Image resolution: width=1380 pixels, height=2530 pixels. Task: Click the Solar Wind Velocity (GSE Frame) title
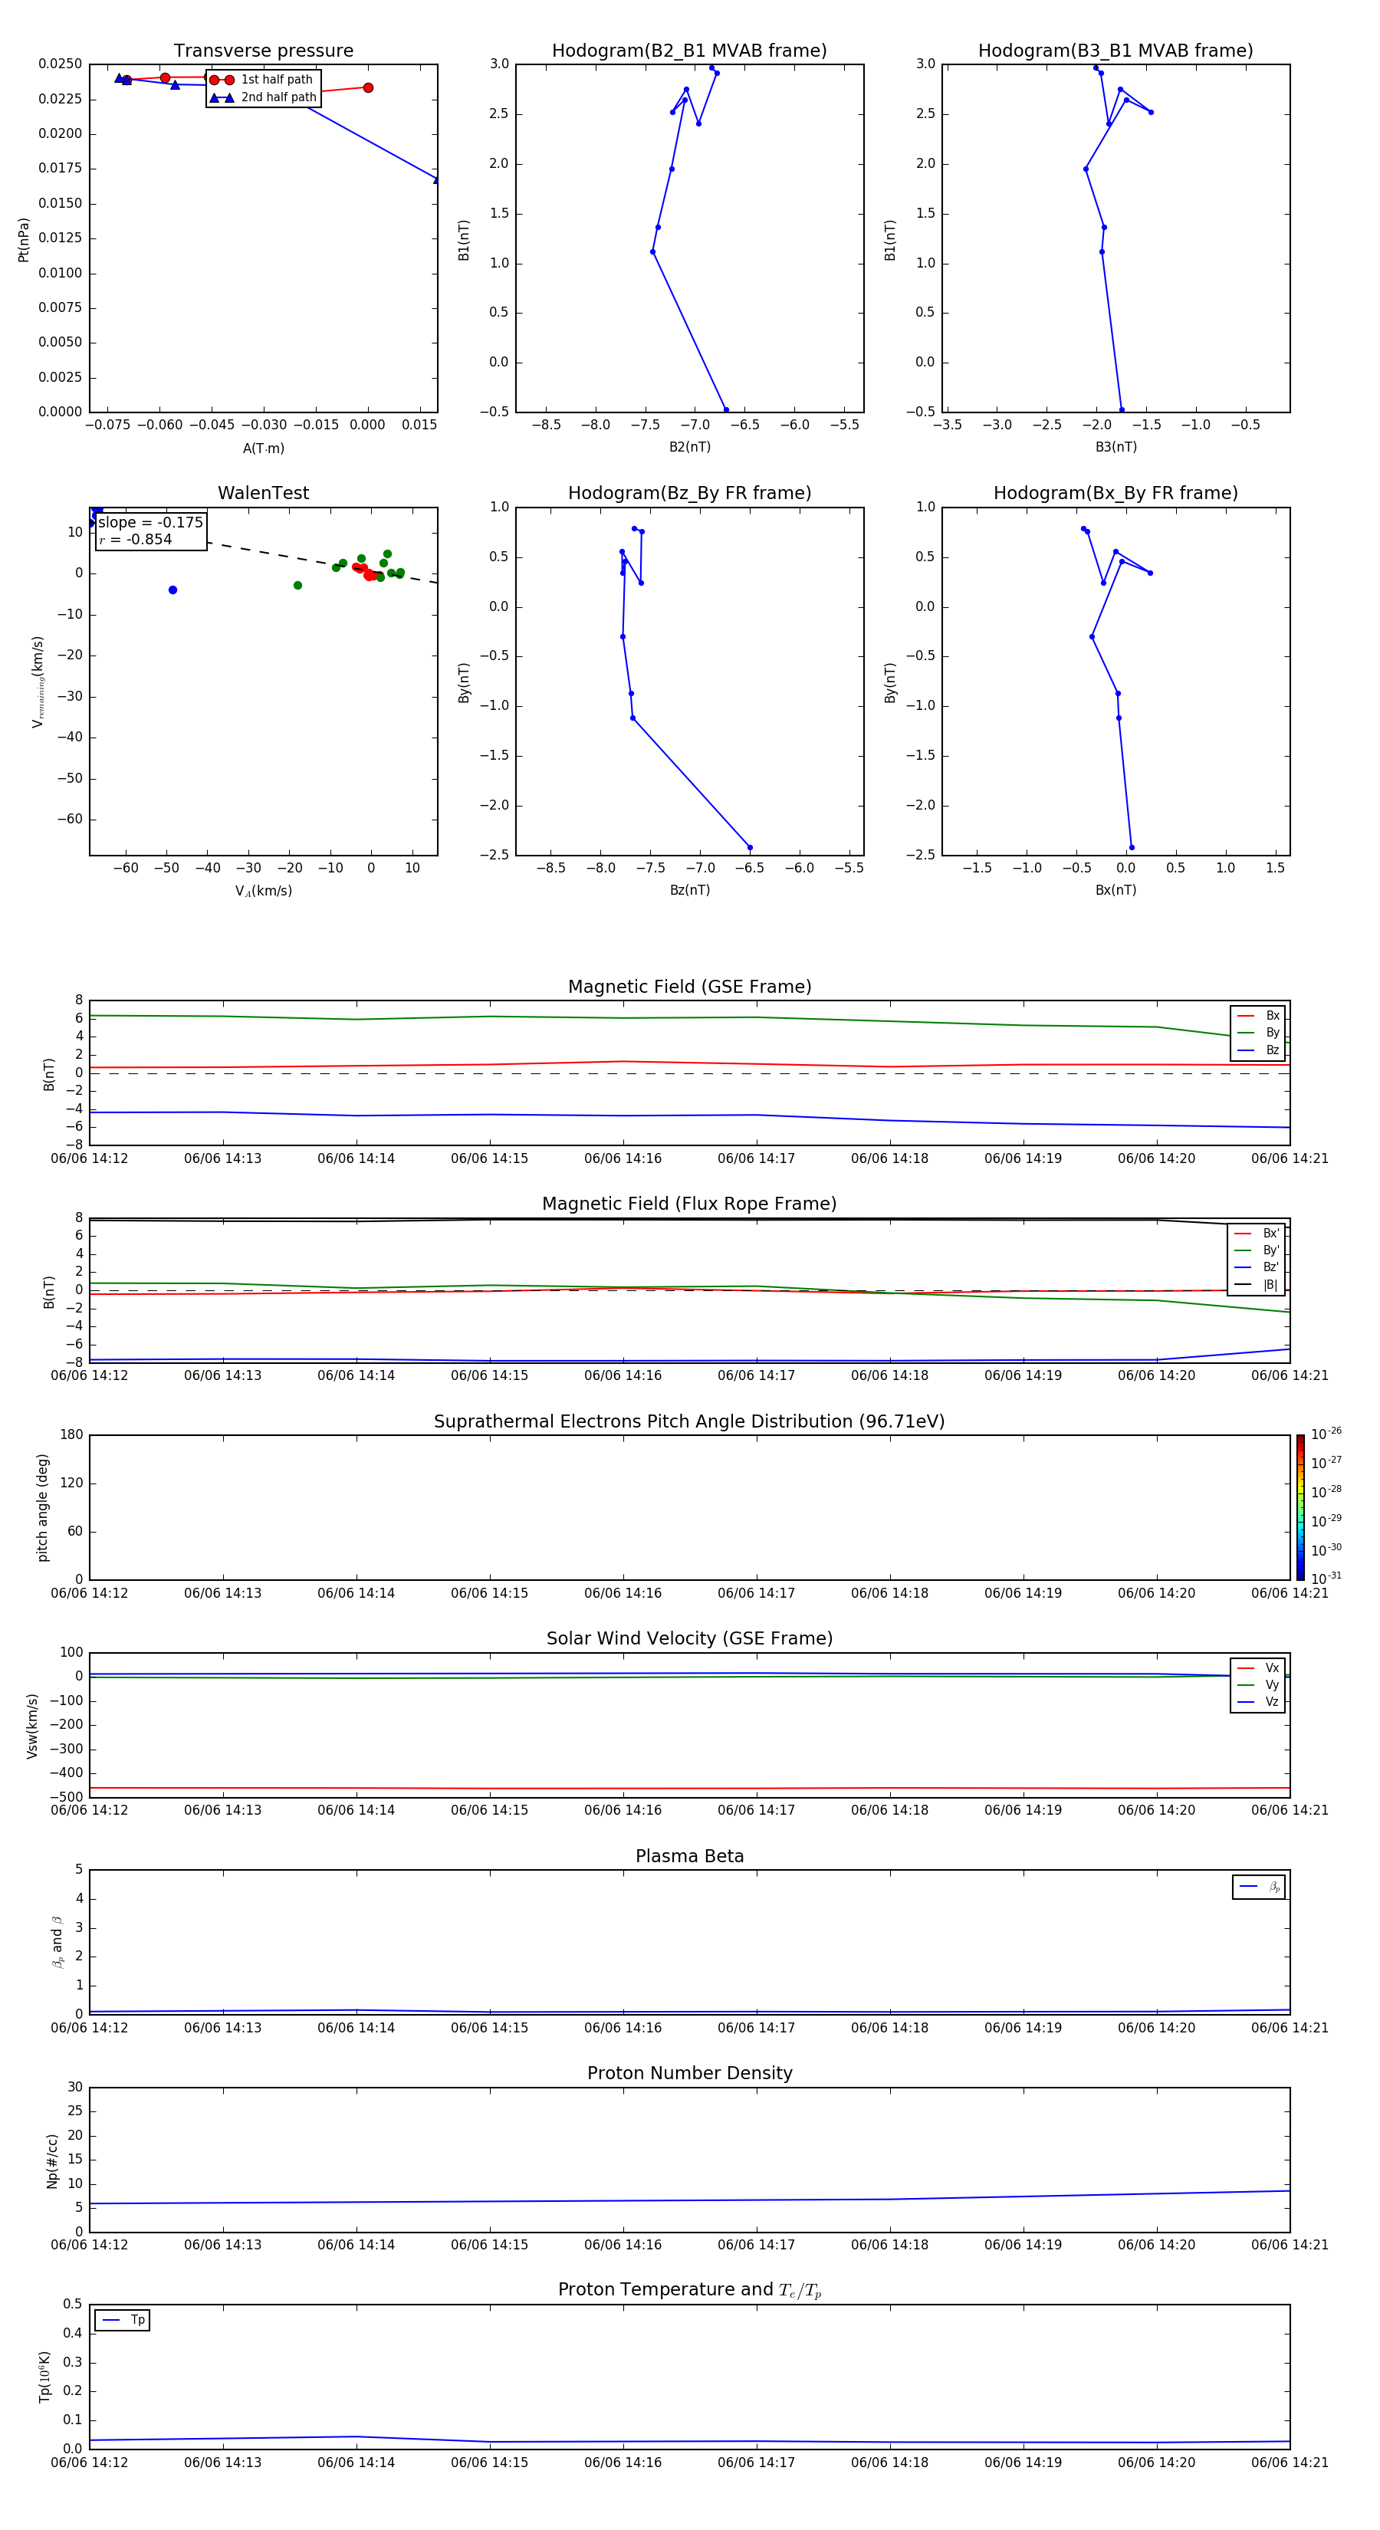[689, 1638]
